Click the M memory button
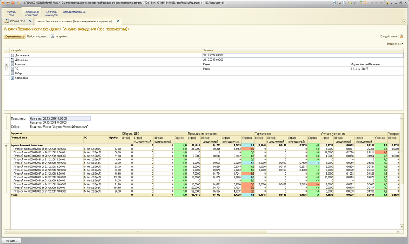Screen dimensions: 409x244 [372, 3]
